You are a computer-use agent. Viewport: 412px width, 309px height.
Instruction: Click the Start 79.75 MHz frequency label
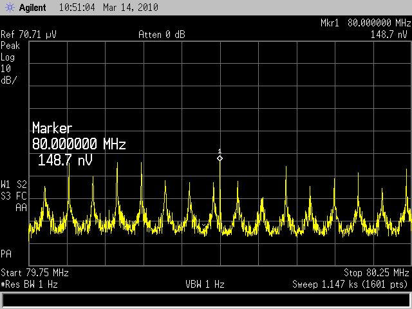(35, 272)
